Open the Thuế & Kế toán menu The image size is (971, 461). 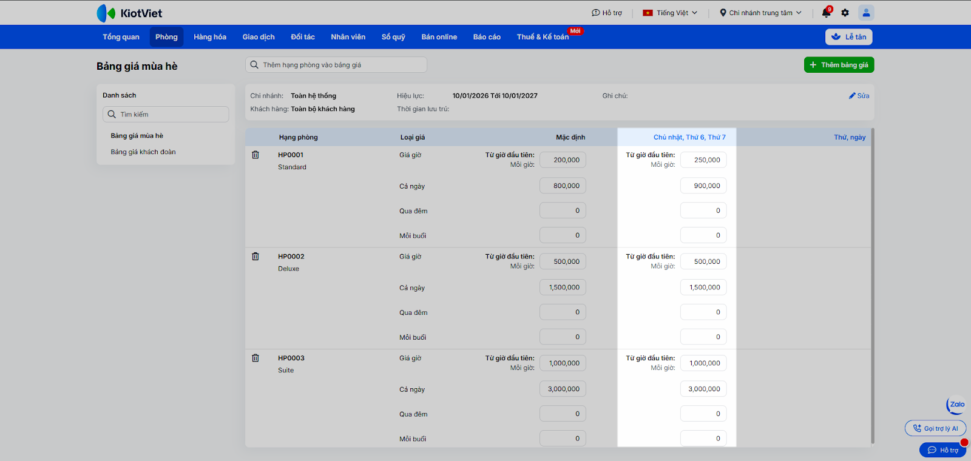click(x=543, y=37)
